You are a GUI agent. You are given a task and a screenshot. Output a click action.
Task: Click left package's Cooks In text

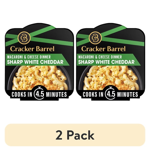coord(22,95)
